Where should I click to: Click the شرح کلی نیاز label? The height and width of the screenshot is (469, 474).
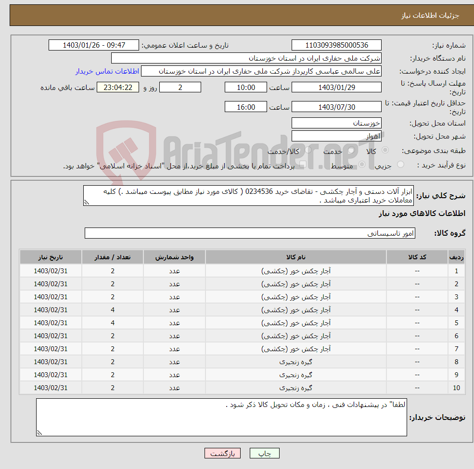point(441,196)
